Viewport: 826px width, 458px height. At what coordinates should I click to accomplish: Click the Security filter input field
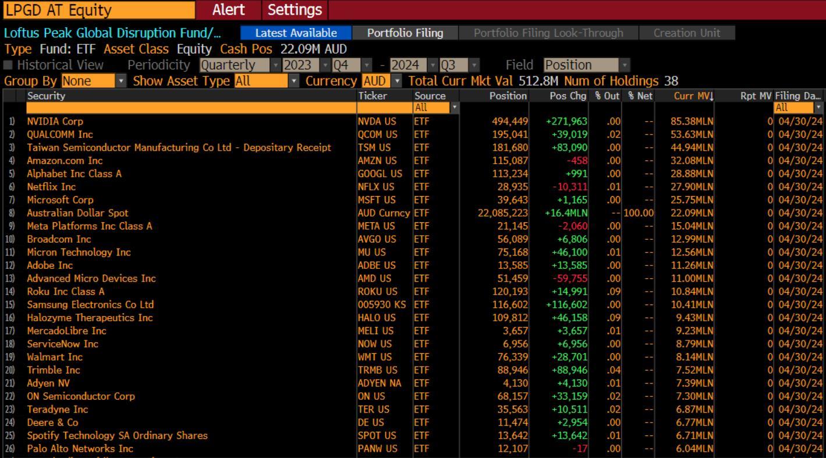[x=191, y=108]
